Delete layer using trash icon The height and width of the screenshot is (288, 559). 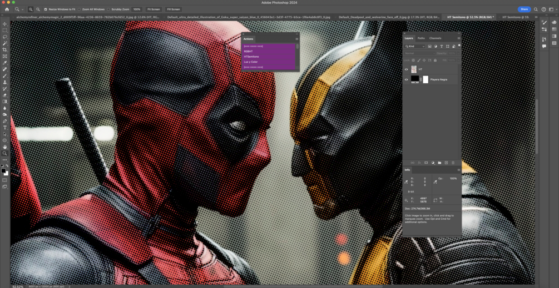click(x=453, y=163)
